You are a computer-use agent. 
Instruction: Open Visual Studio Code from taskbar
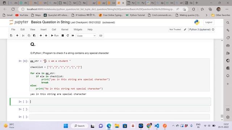coord(157,126)
